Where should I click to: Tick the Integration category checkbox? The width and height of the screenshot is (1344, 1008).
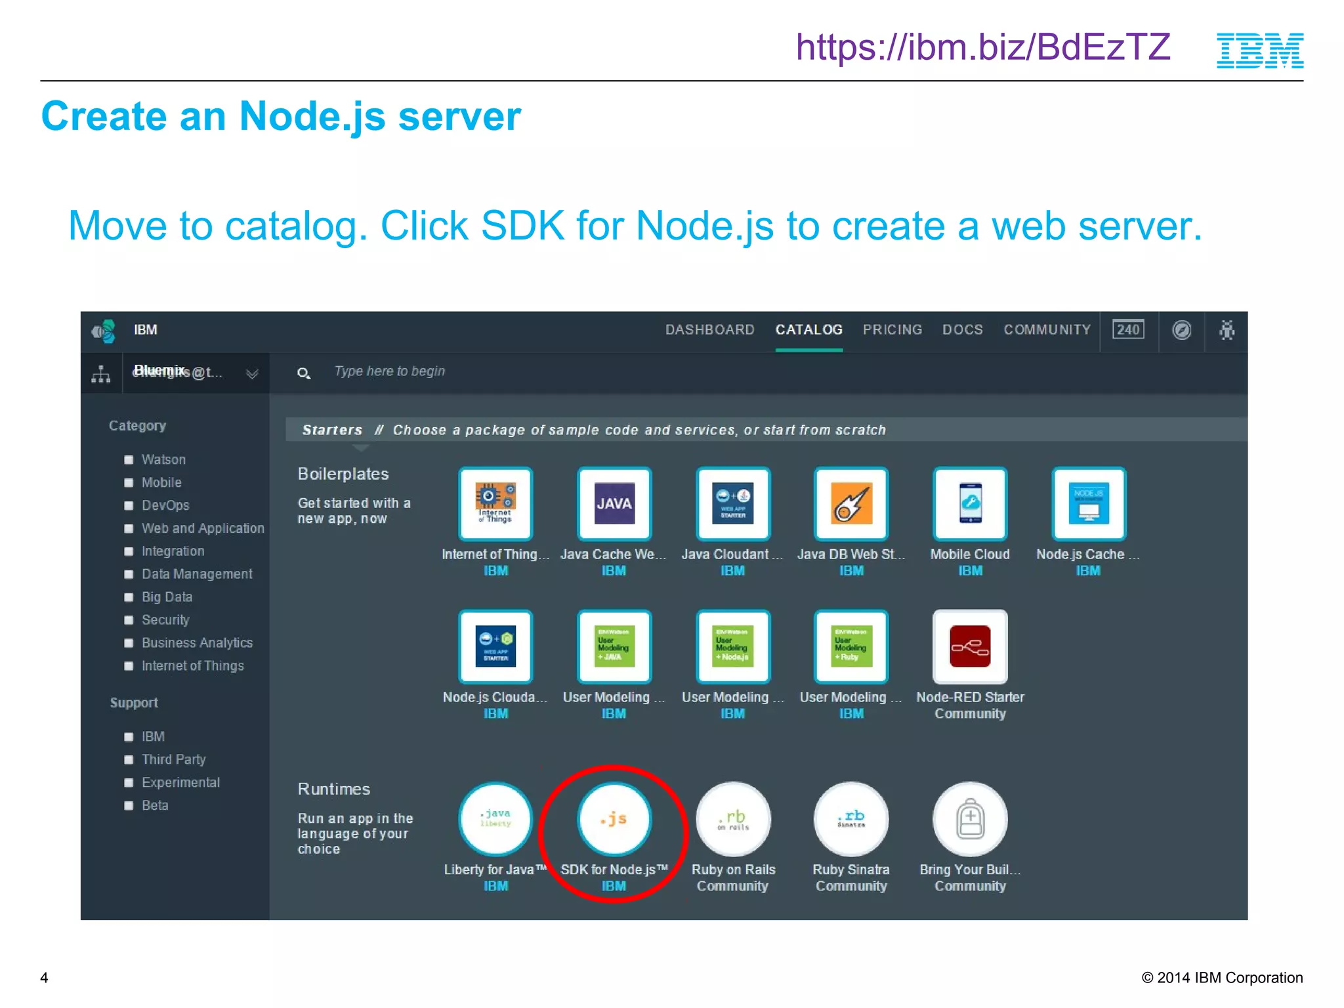[x=129, y=552]
